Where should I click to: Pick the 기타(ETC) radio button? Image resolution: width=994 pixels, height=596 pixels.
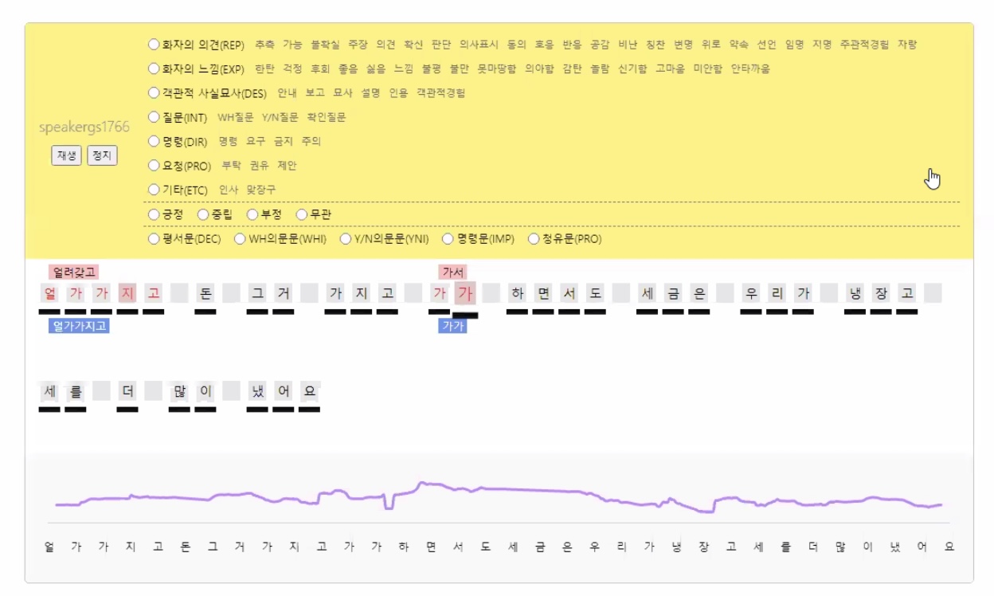[x=154, y=190]
